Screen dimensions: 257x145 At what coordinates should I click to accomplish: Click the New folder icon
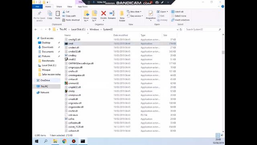point(122,13)
